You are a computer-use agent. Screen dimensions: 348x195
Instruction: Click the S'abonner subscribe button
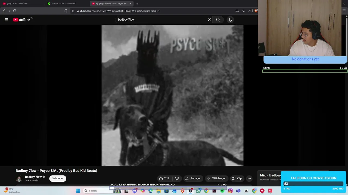click(x=58, y=178)
